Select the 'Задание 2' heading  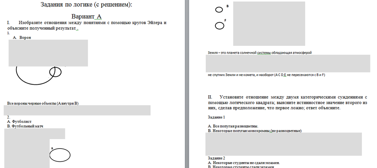pos(216,158)
